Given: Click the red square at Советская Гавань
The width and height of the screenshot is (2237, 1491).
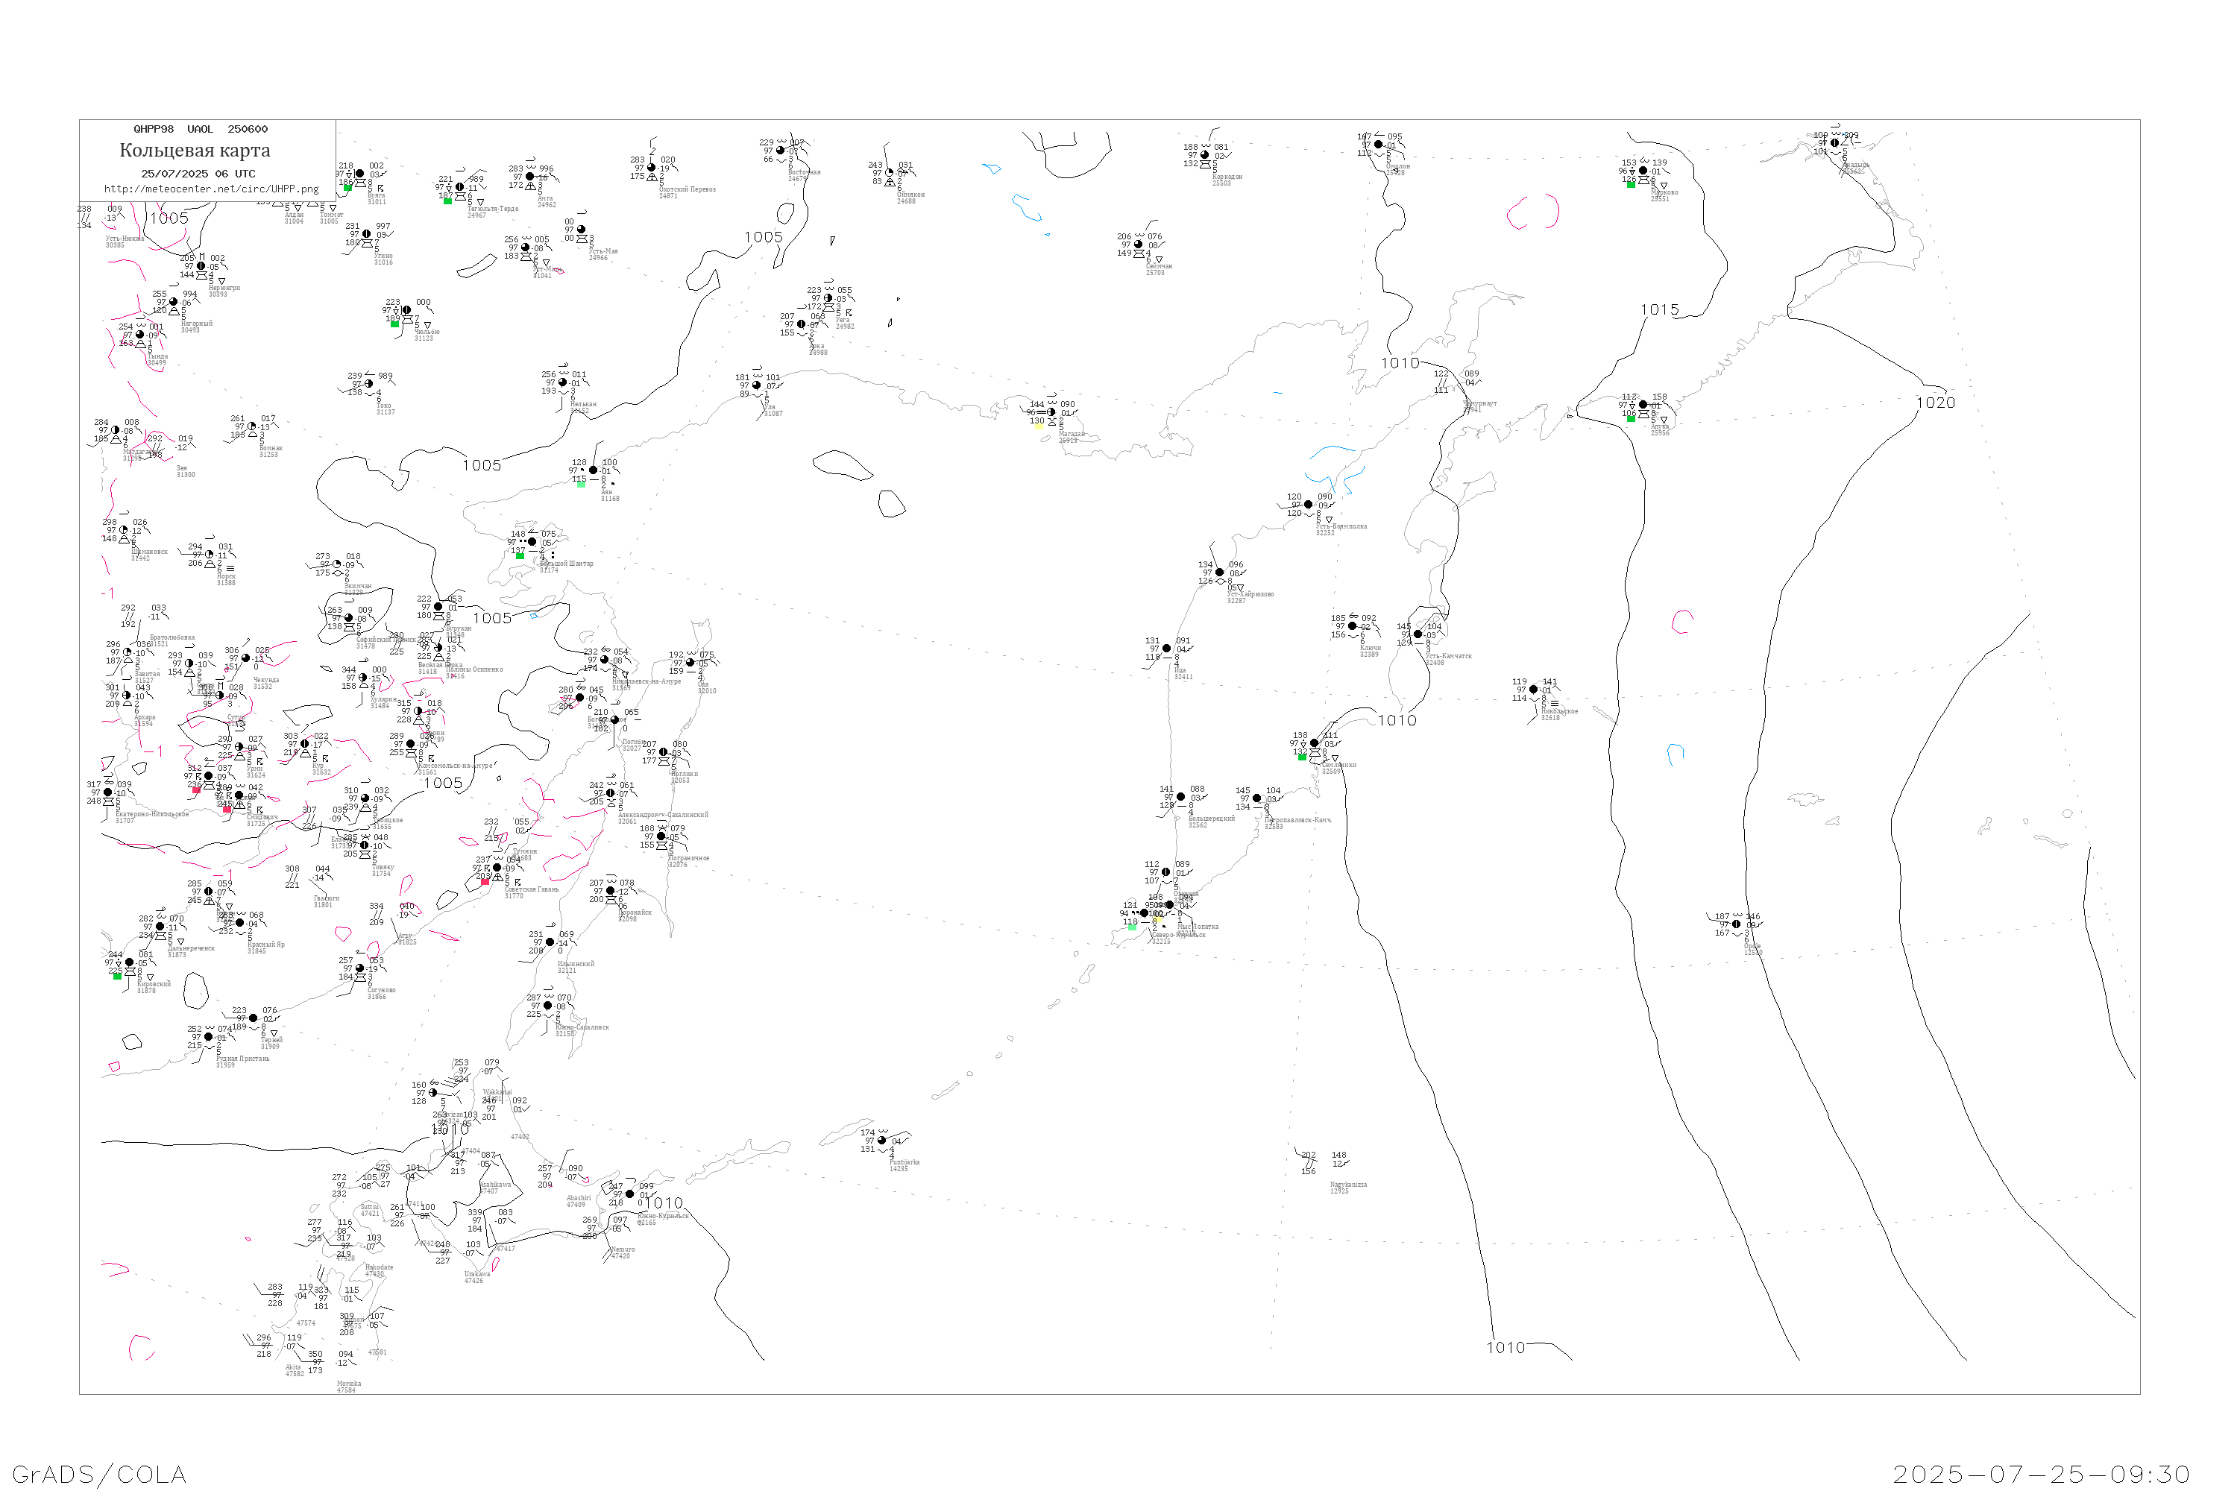Looking at the screenshot, I should [x=485, y=883].
